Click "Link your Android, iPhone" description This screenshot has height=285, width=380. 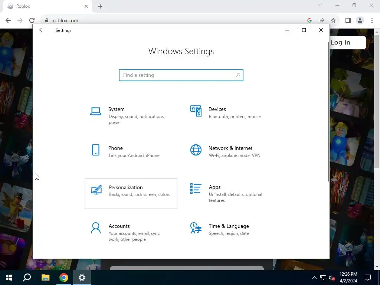134,155
